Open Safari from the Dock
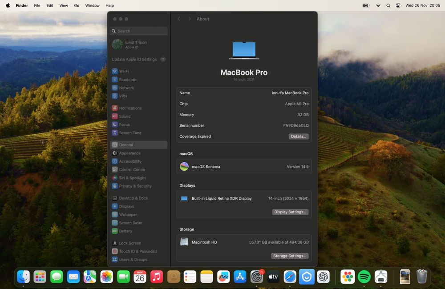445x289 pixels. pos(290,277)
